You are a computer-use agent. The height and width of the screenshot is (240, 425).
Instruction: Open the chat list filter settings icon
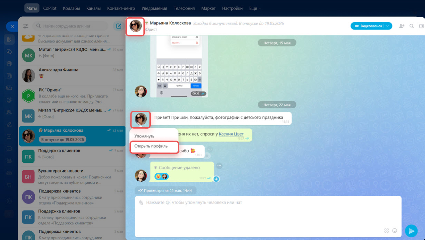[x=26, y=26]
